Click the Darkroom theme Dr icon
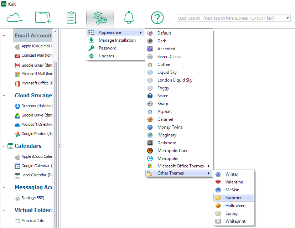The width and height of the screenshot is (295, 228). (150, 143)
